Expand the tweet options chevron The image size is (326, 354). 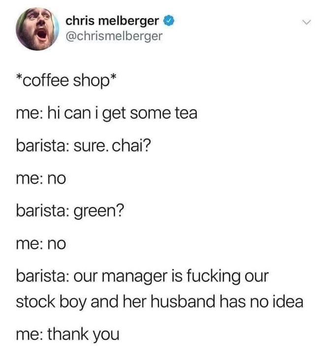pos(306,22)
